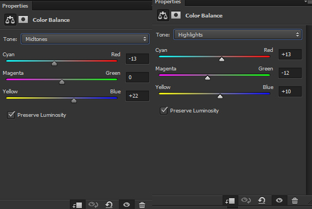Viewport: 312px width, 209px height.
Task: Reset adjustment icon in Highlights panel
Action: [x=262, y=200]
